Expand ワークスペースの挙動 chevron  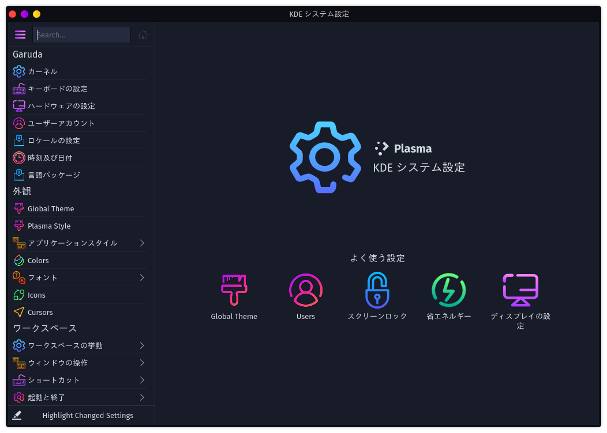pyautogui.click(x=142, y=345)
